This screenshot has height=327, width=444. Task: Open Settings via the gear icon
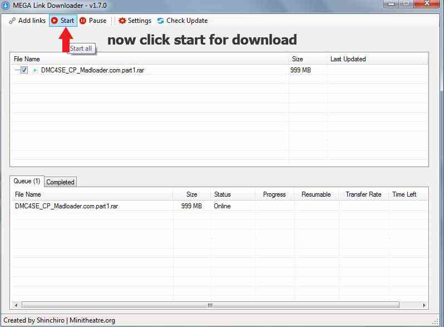(122, 21)
